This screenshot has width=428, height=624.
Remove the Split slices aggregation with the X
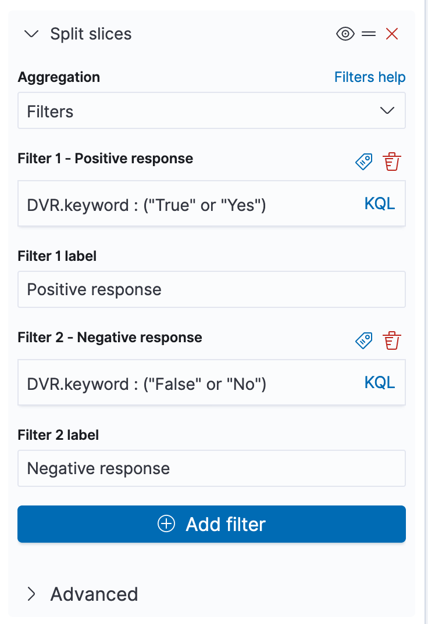(x=392, y=34)
